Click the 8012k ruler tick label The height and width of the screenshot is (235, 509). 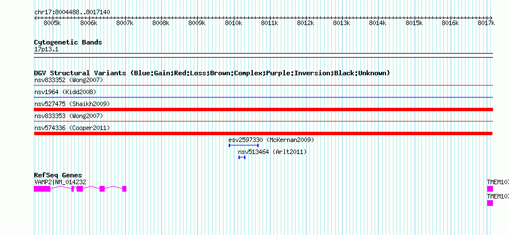tap(306, 23)
